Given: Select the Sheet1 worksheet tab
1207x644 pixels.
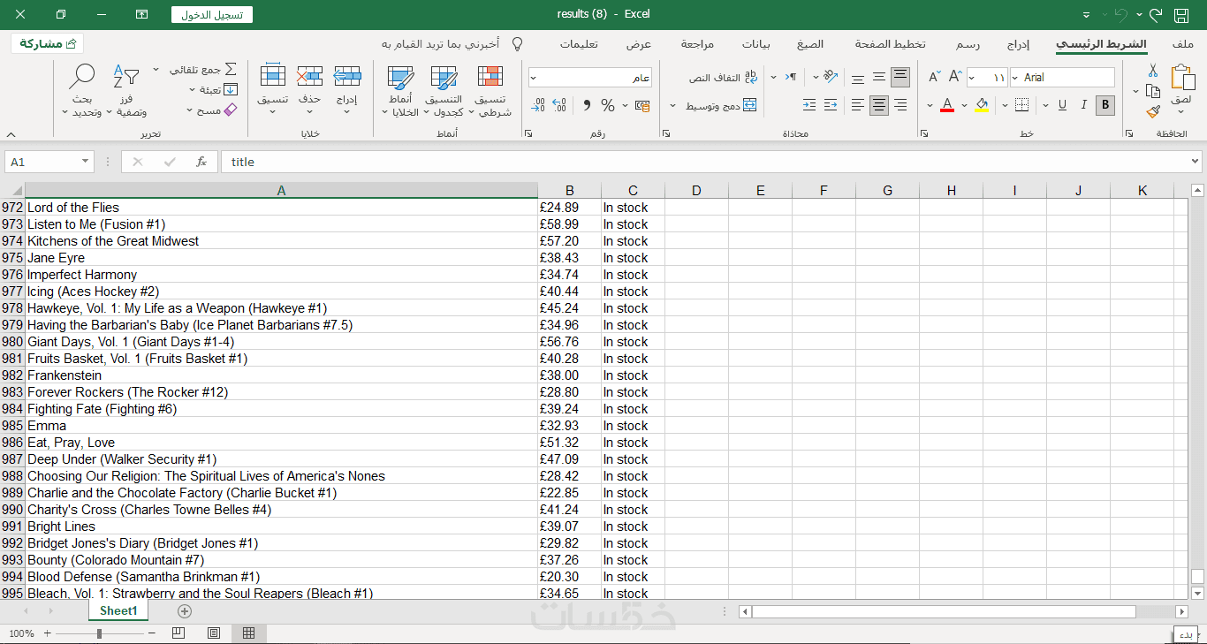Looking at the screenshot, I should (118, 610).
